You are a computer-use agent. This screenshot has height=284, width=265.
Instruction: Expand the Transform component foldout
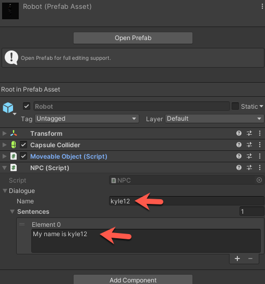pyautogui.click(x=4, y=134)
